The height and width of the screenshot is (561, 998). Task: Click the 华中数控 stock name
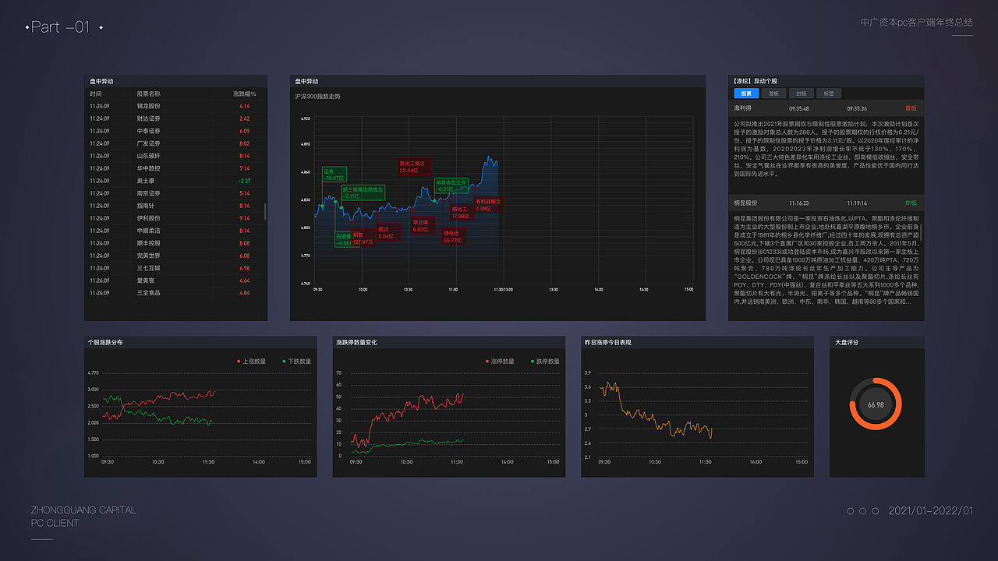tap(148, 168)
